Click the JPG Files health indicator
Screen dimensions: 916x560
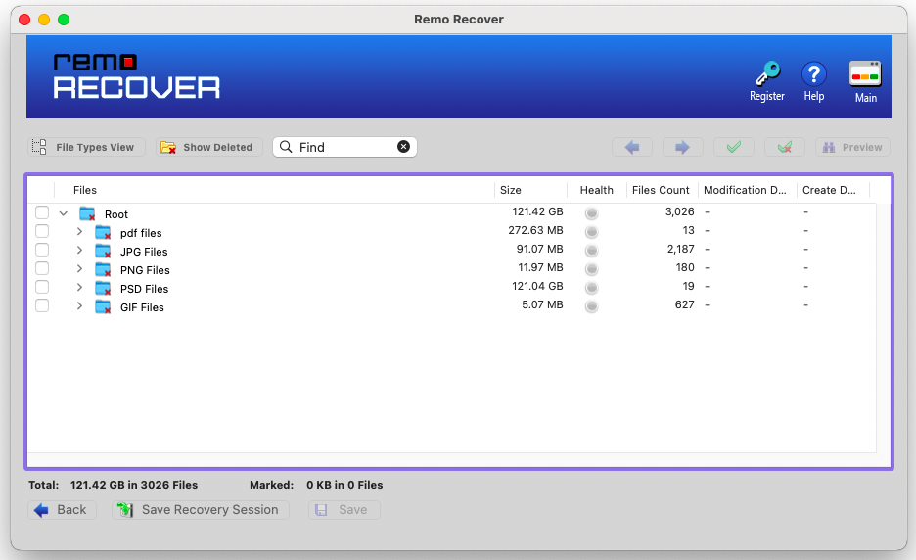coord(592,251)
